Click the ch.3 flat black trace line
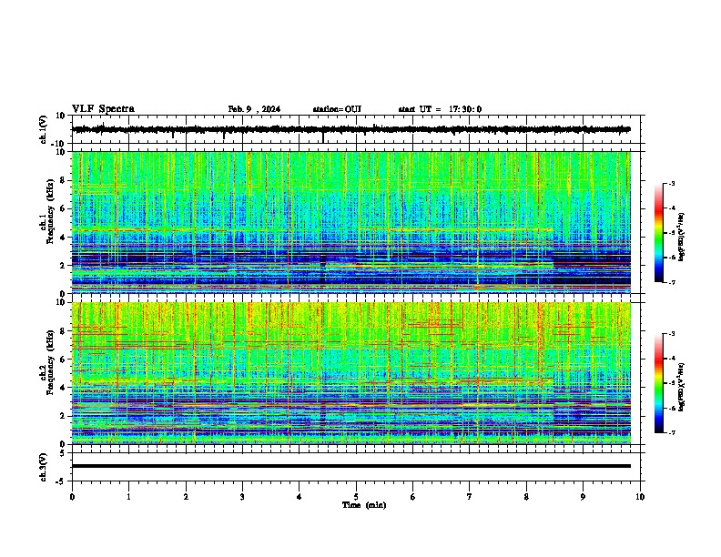 [x=350, y=466]
